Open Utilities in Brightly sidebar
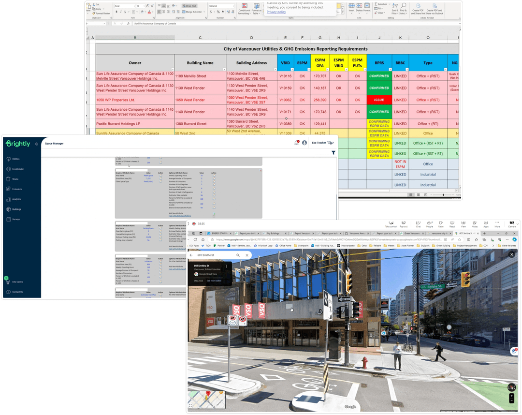This screenshot has width=522, height=415. coord(14,159)
